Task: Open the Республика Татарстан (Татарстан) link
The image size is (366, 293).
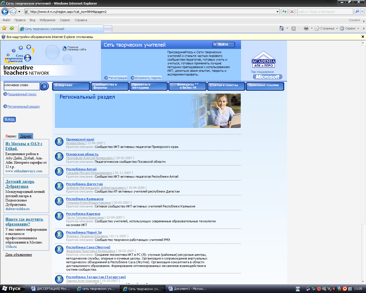Action: 96,277
